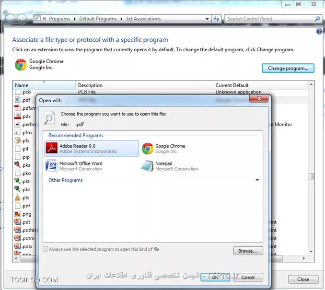Navigate forward with Forward button
Viewport: 325px width, 290px height.
(x=22, y=19)
